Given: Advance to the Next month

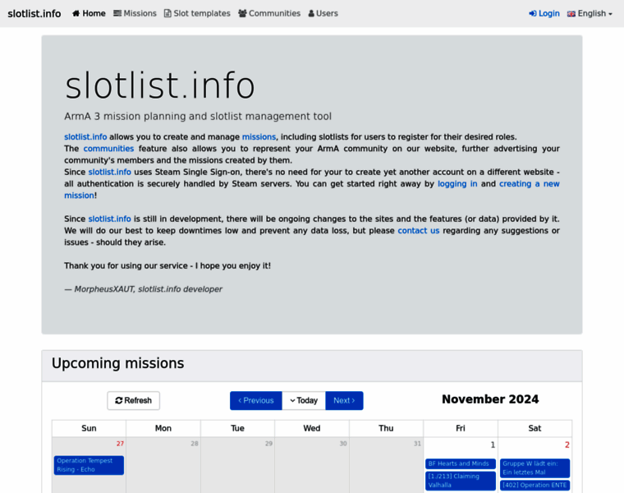Looking at the screenshot, I should (x=344, y=401).
